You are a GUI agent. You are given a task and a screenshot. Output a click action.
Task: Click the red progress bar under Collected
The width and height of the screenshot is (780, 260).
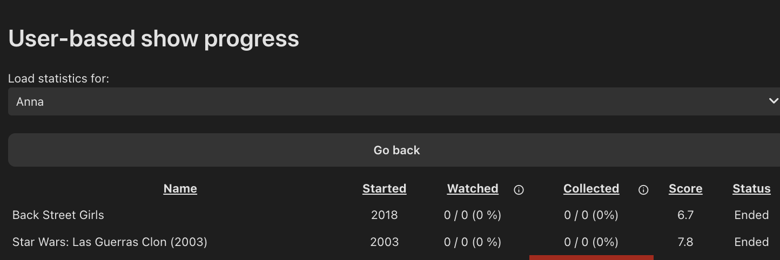(x=591, y=257)
